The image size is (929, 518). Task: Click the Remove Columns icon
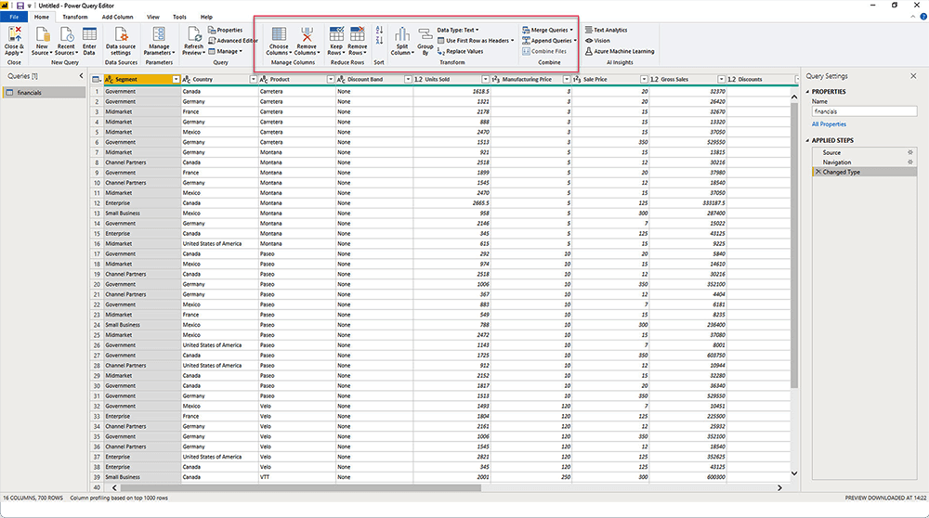[307, 34]
